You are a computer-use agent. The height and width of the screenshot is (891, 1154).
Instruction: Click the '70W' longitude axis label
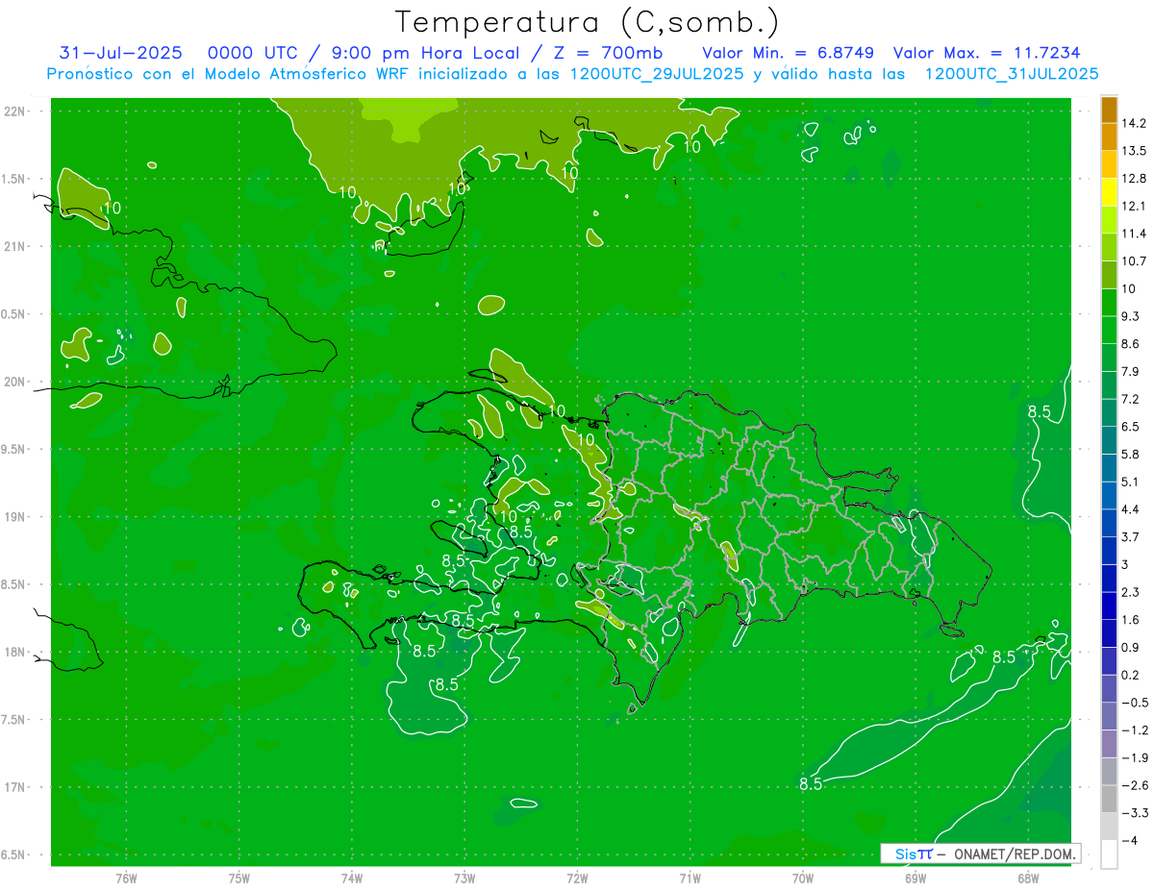803,879
